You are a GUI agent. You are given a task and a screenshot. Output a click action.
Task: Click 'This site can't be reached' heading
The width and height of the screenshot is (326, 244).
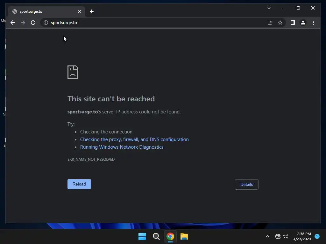point(111,99)
